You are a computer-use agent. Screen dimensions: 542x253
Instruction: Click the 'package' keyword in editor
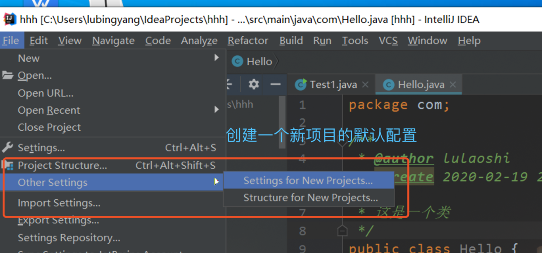(378, 105)
